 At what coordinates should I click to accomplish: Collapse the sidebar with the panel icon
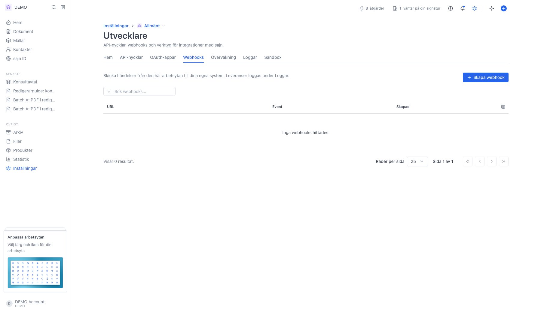63,7
